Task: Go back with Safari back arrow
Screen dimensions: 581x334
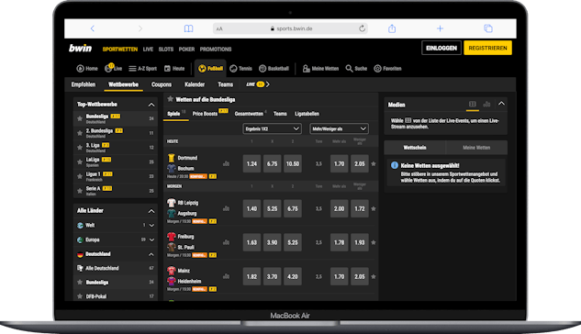Action: pyautogui.click(x=93, y=28)
